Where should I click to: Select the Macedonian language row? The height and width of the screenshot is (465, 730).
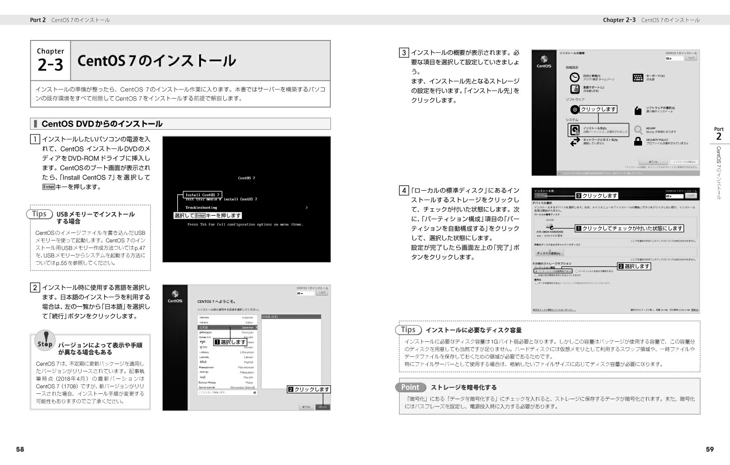[x=228, y=367]
